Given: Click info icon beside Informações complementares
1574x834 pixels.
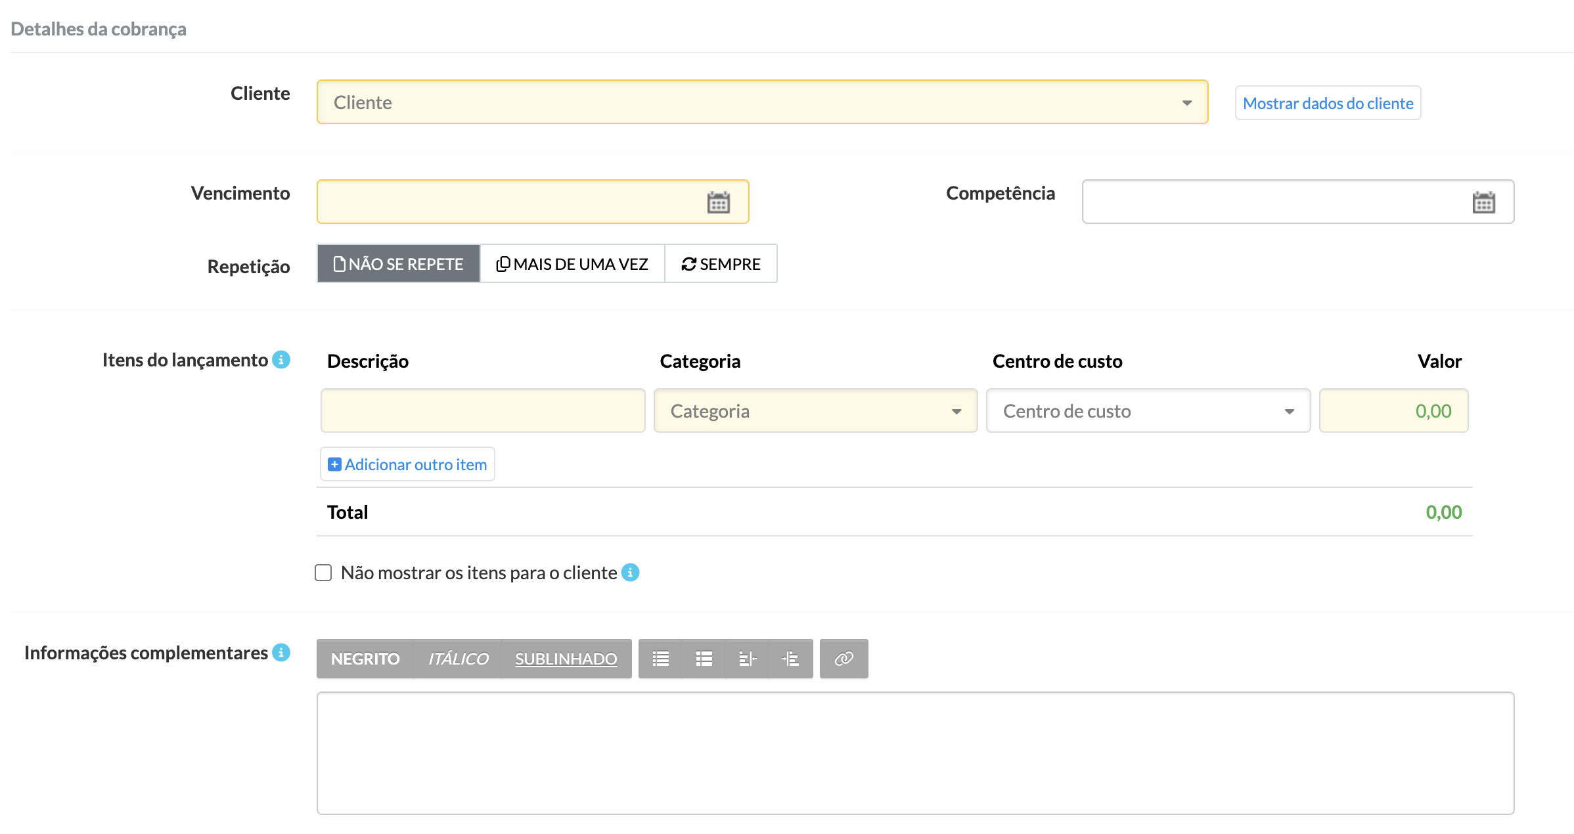Looking at the screenshot, I should [x=281, y=653].
